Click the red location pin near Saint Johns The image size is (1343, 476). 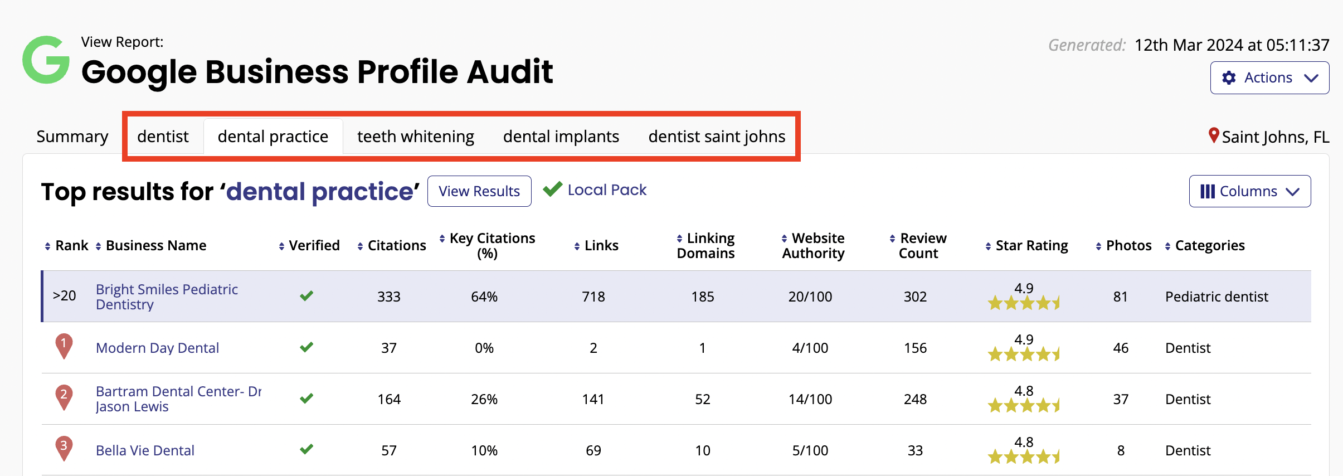coord(1213,135)
